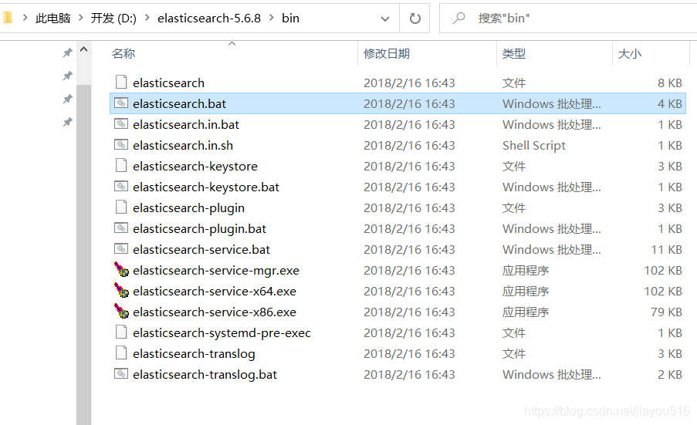Click the elasticsearch-translog file icon
Image resolution: width=697 pixels, height=425 pixels.
121,353
